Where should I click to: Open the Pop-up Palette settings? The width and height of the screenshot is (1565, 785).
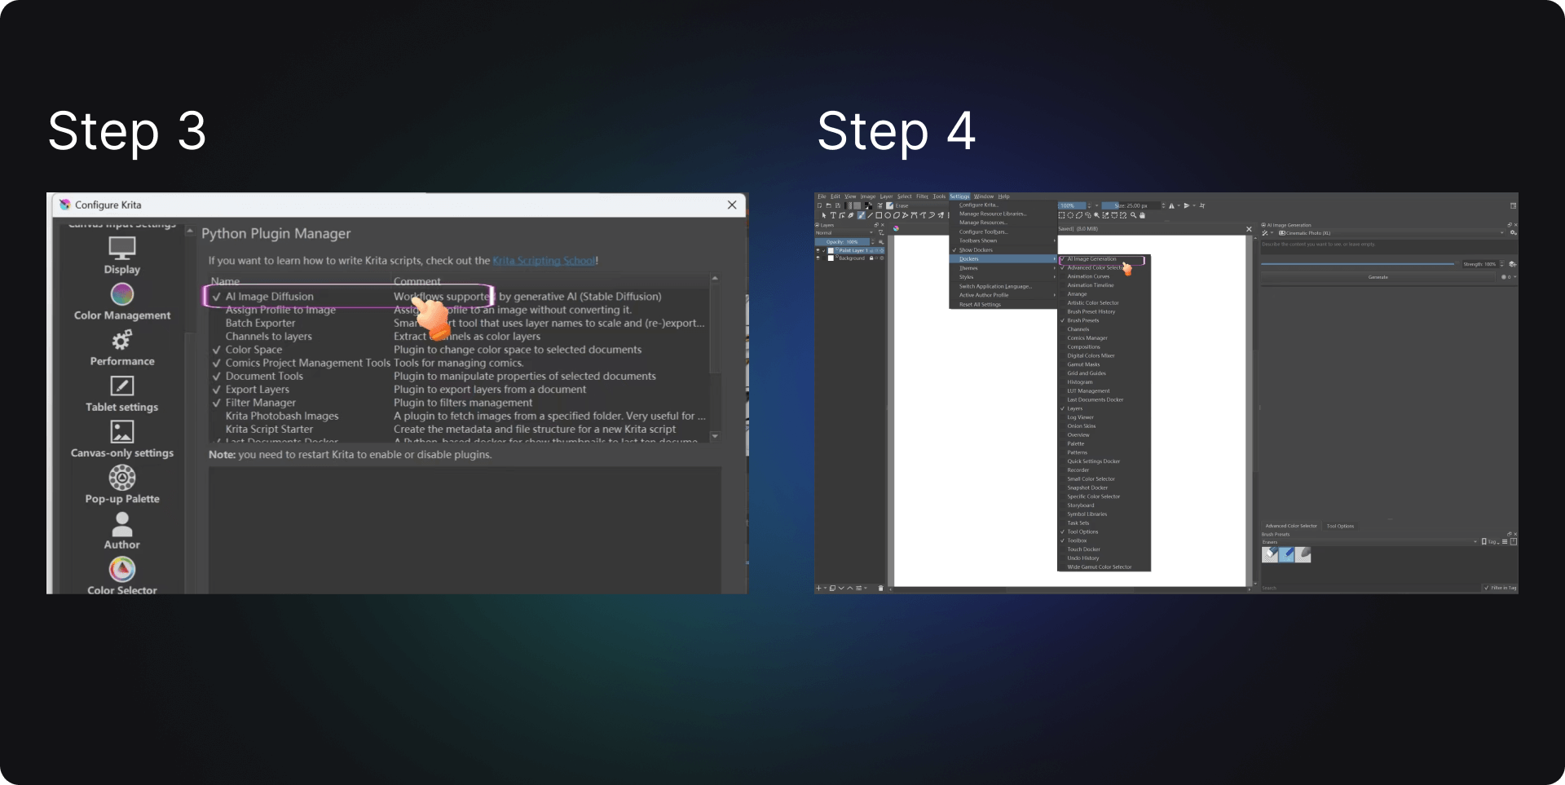click(122, 485)
